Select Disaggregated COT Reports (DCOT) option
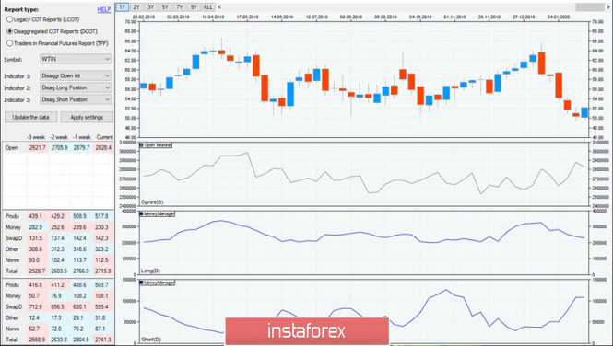This screenshot has width=613, height=346. pyautogui.click(x=10, y=31)
